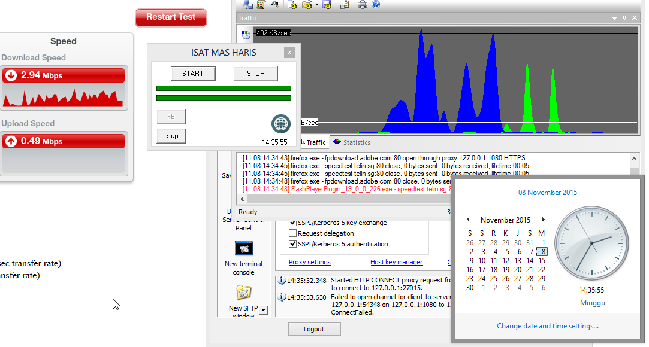This screenshot has height=347, width=649.
Task: Click lower green progress bar
Action: [224, 98]
